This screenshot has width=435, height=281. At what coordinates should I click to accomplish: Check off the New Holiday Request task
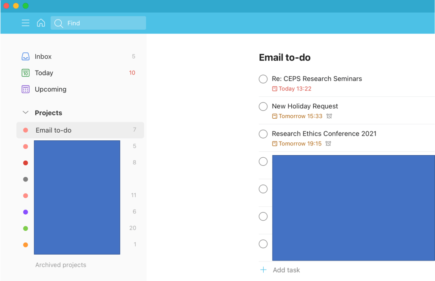[263, 106]
